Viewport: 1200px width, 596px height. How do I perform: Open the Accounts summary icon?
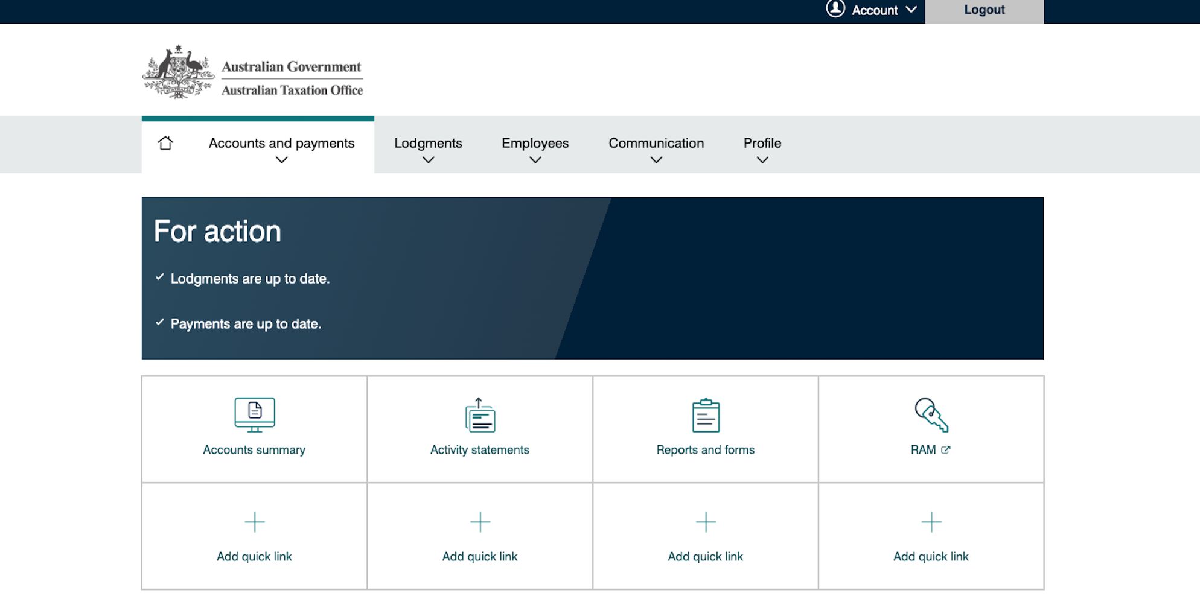[254, 414]
